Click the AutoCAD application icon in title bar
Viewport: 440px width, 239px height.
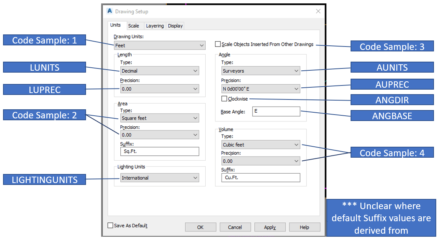coord(109,11)
